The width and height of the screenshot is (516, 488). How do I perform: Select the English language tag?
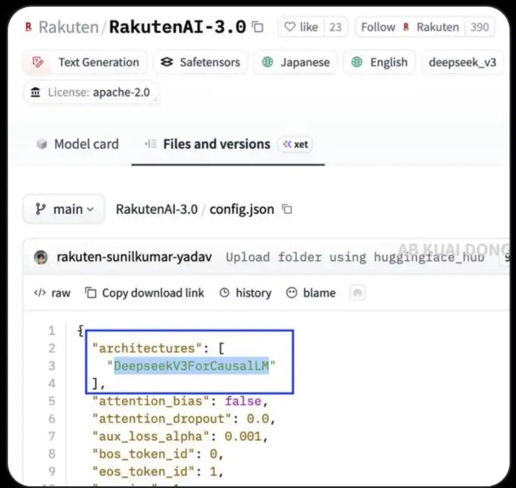380,63
